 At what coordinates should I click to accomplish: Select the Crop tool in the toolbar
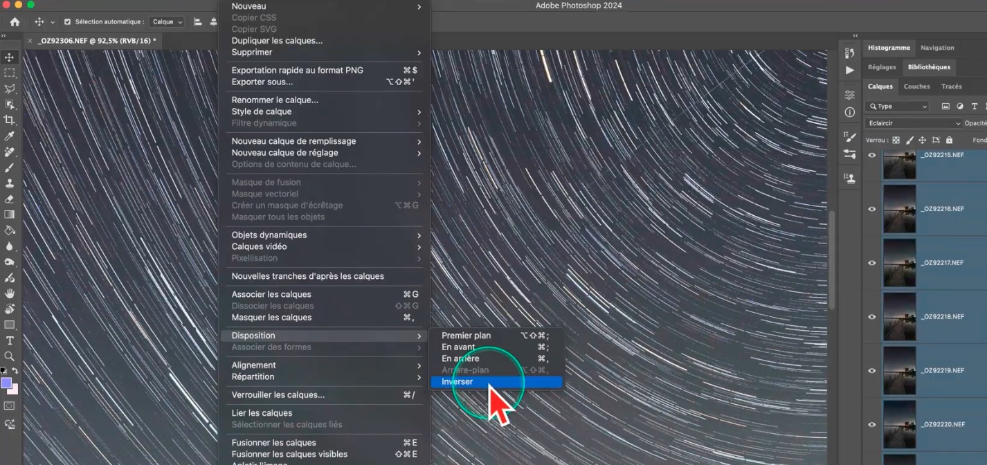(x=10, y=120)
